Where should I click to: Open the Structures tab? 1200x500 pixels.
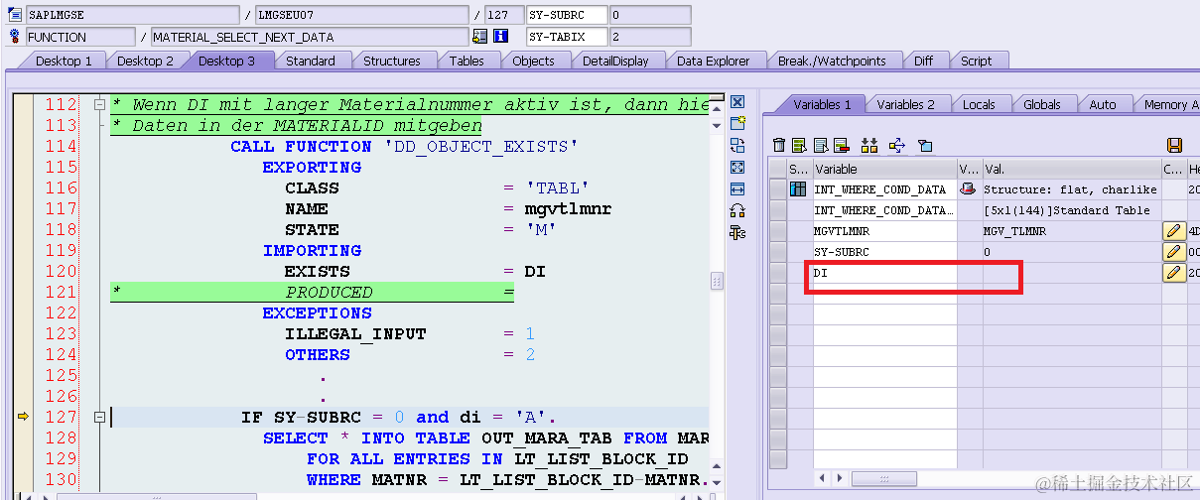coord(391,62)
